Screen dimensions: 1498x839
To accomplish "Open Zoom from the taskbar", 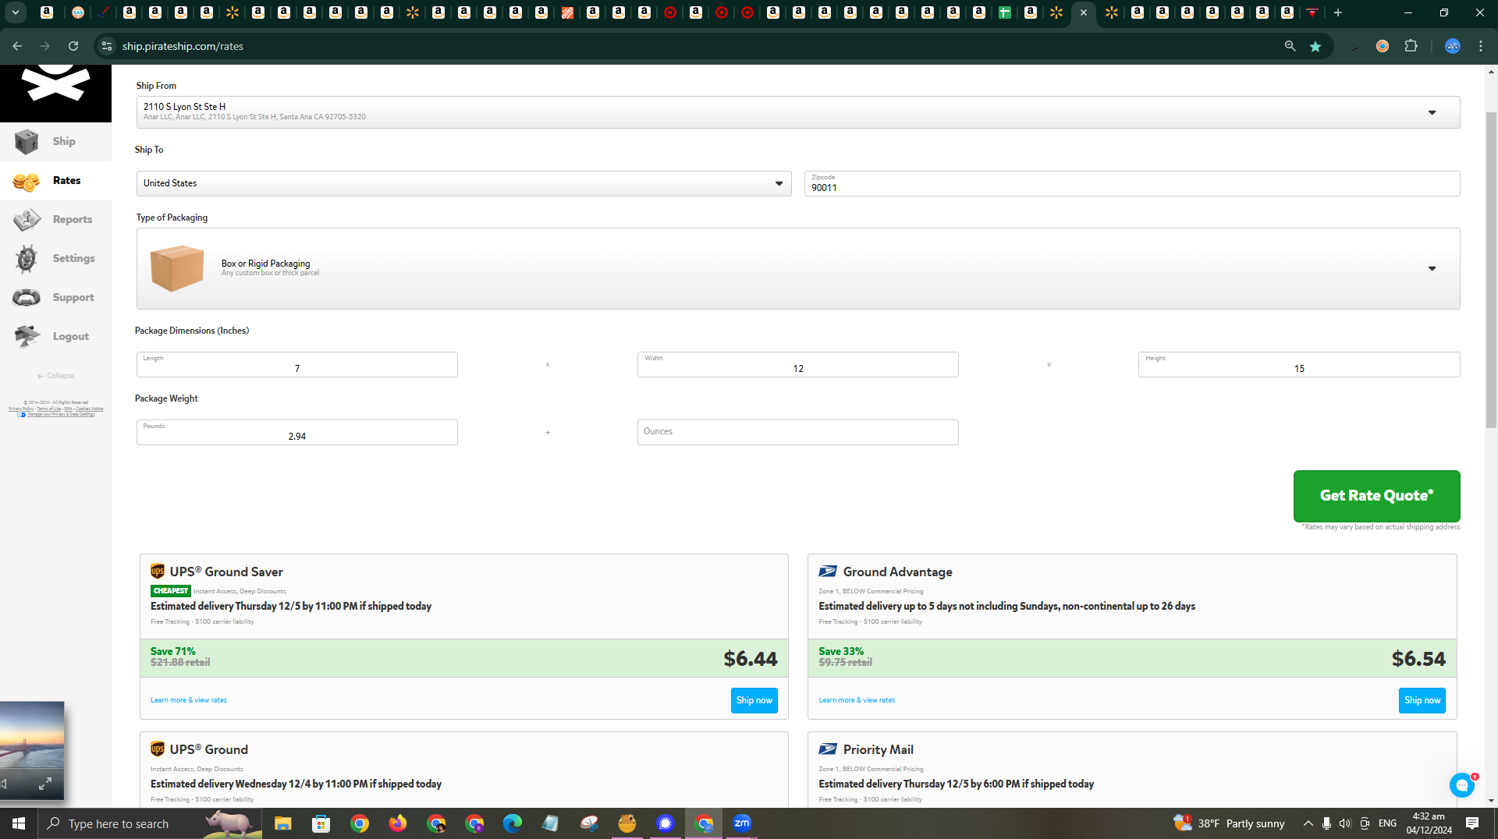I will pos(742,823).
